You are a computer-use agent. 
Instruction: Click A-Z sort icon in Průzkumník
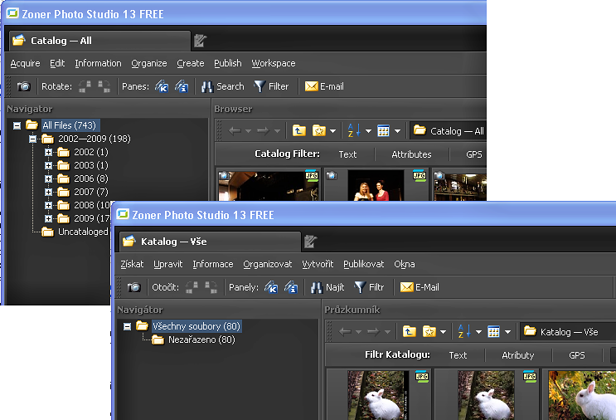tap(464, 331)
